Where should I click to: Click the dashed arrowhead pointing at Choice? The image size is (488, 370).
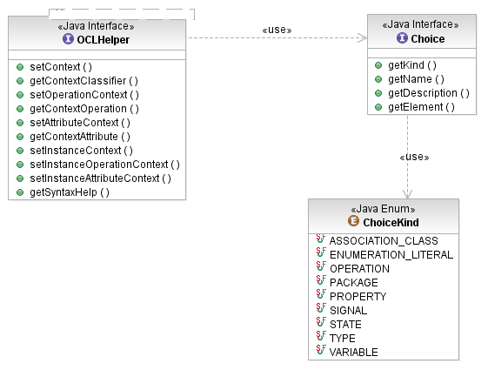[362, 38]
